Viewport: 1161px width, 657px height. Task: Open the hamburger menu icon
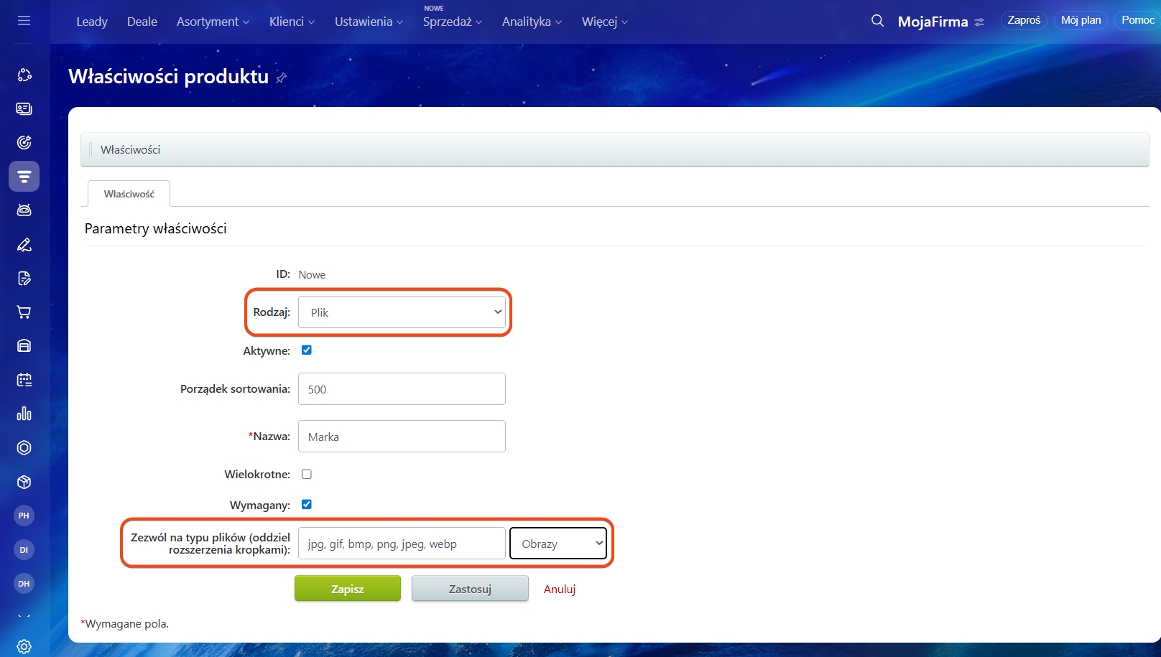point(24,21)
